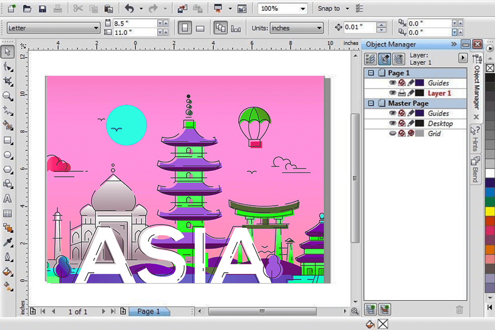The image size is (495, 330).
Task: Click the Desktop layer color swatch
Action: click(420, 123)
